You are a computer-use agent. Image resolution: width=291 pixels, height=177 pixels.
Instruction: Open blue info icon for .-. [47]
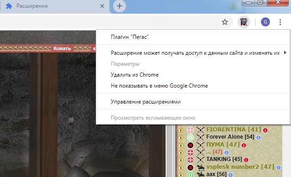[226, 152]
